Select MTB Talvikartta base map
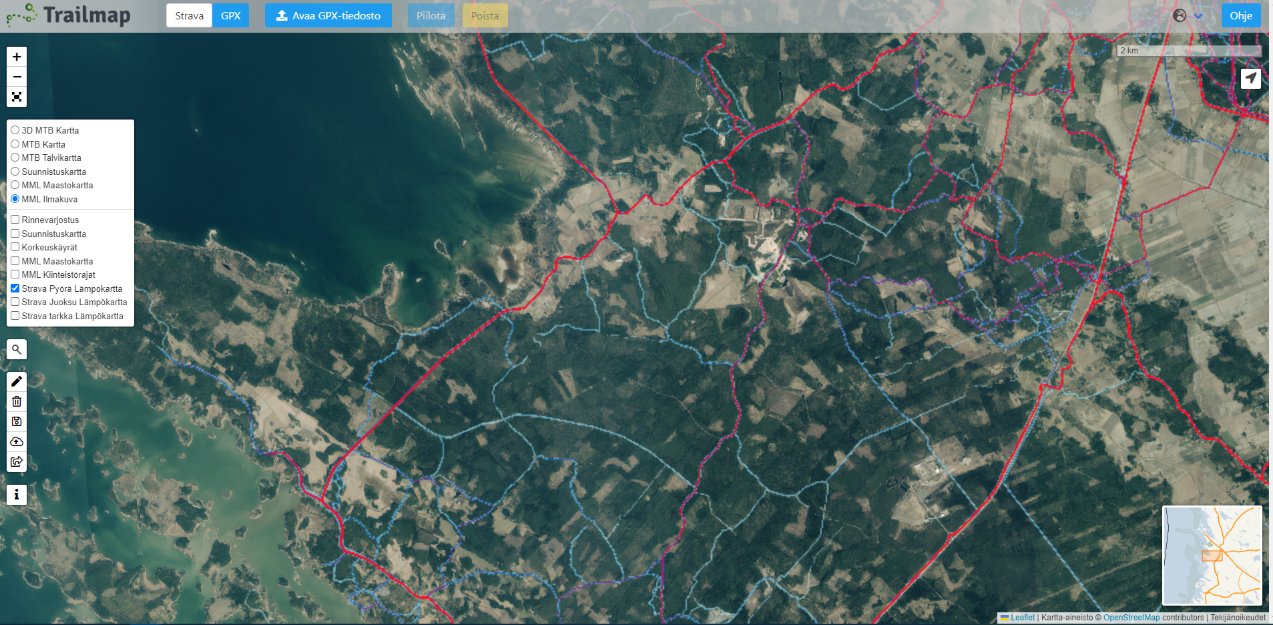The height and width of the screenshot is (625, 1273). click(x=15, y=158)
